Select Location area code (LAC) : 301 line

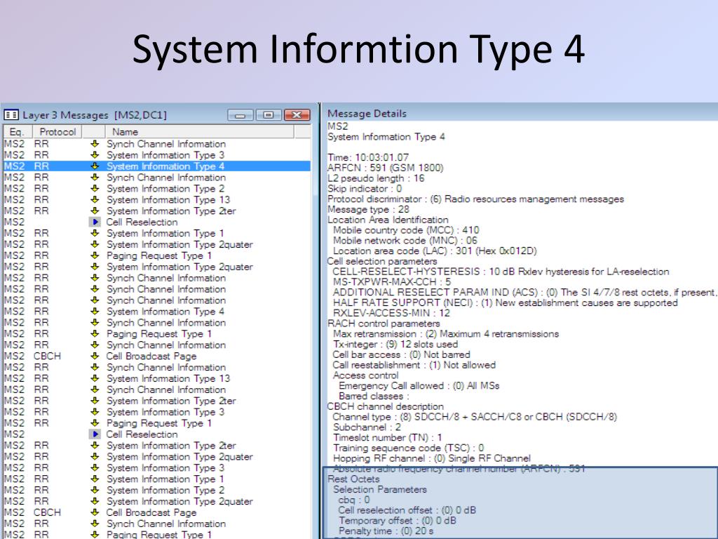pyautogui.click(x=435, y=251)
